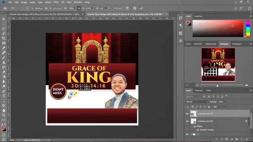This screenshot has height=142, width=253.
Task: Switch to warp mode icon in options bar
Action: [x=127, y=8]
